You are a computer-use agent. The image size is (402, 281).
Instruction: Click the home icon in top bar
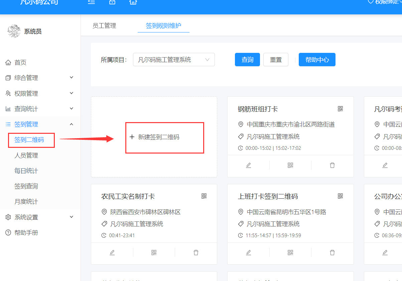coord(133,2)
